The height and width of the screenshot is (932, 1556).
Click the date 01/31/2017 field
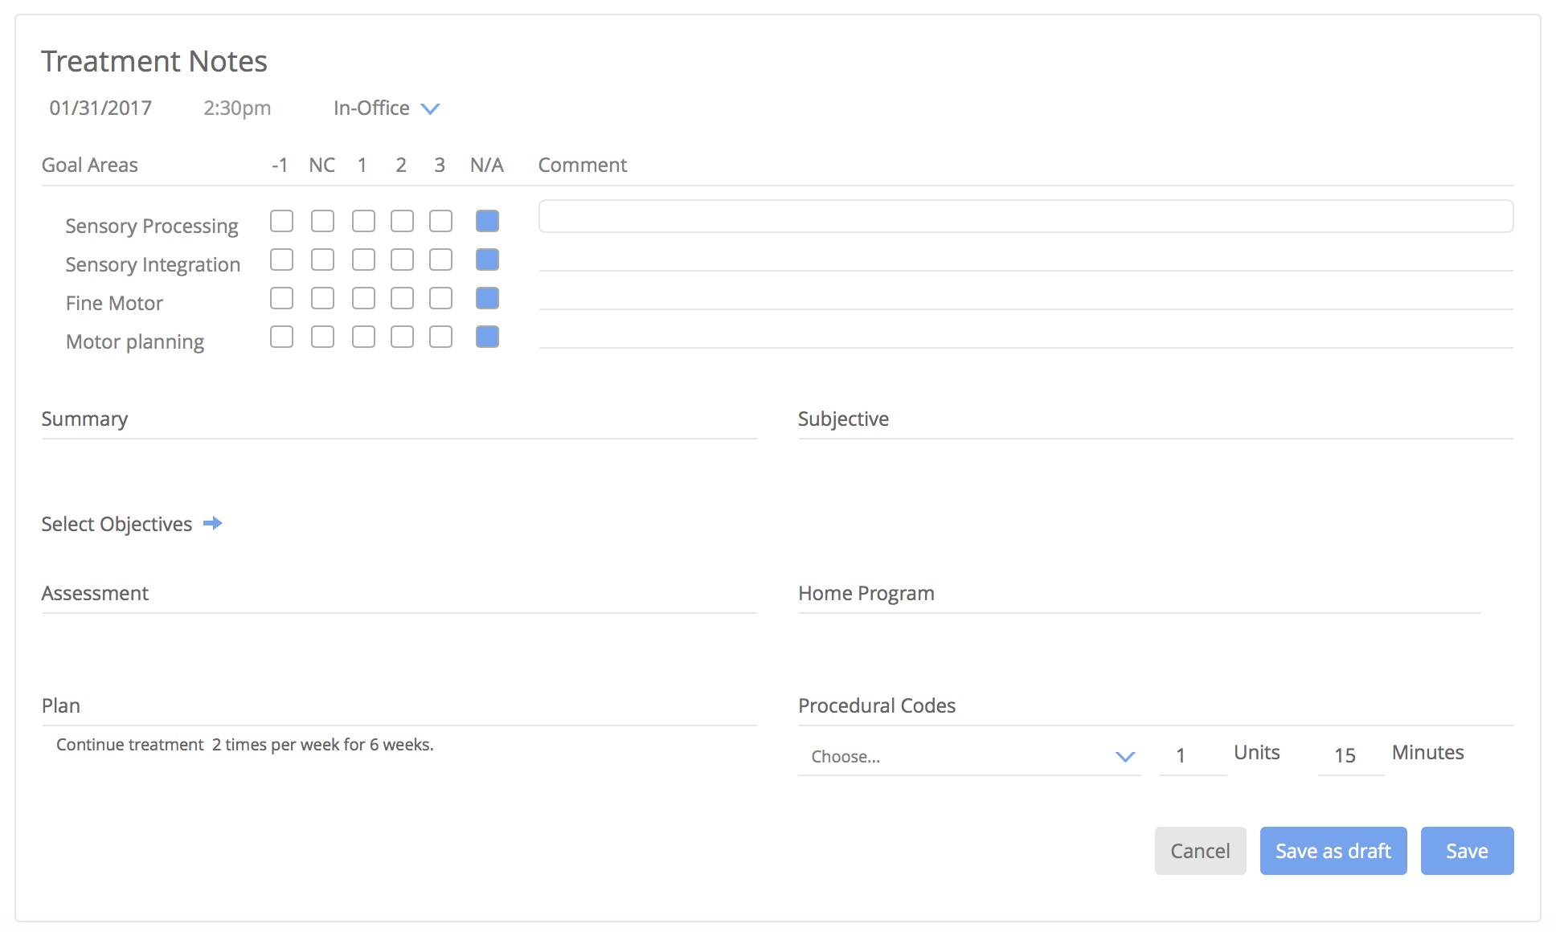tap(100, 108)
